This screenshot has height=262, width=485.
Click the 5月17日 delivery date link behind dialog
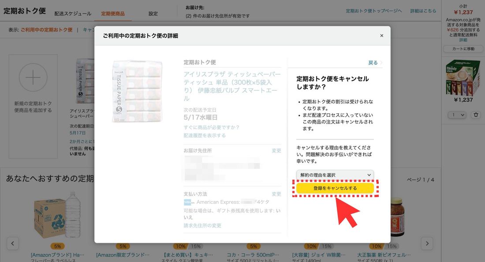[78, 133]
